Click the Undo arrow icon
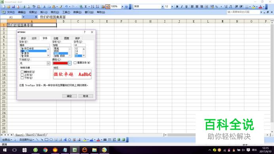274x154 pixels. click(x=67, y=7)
